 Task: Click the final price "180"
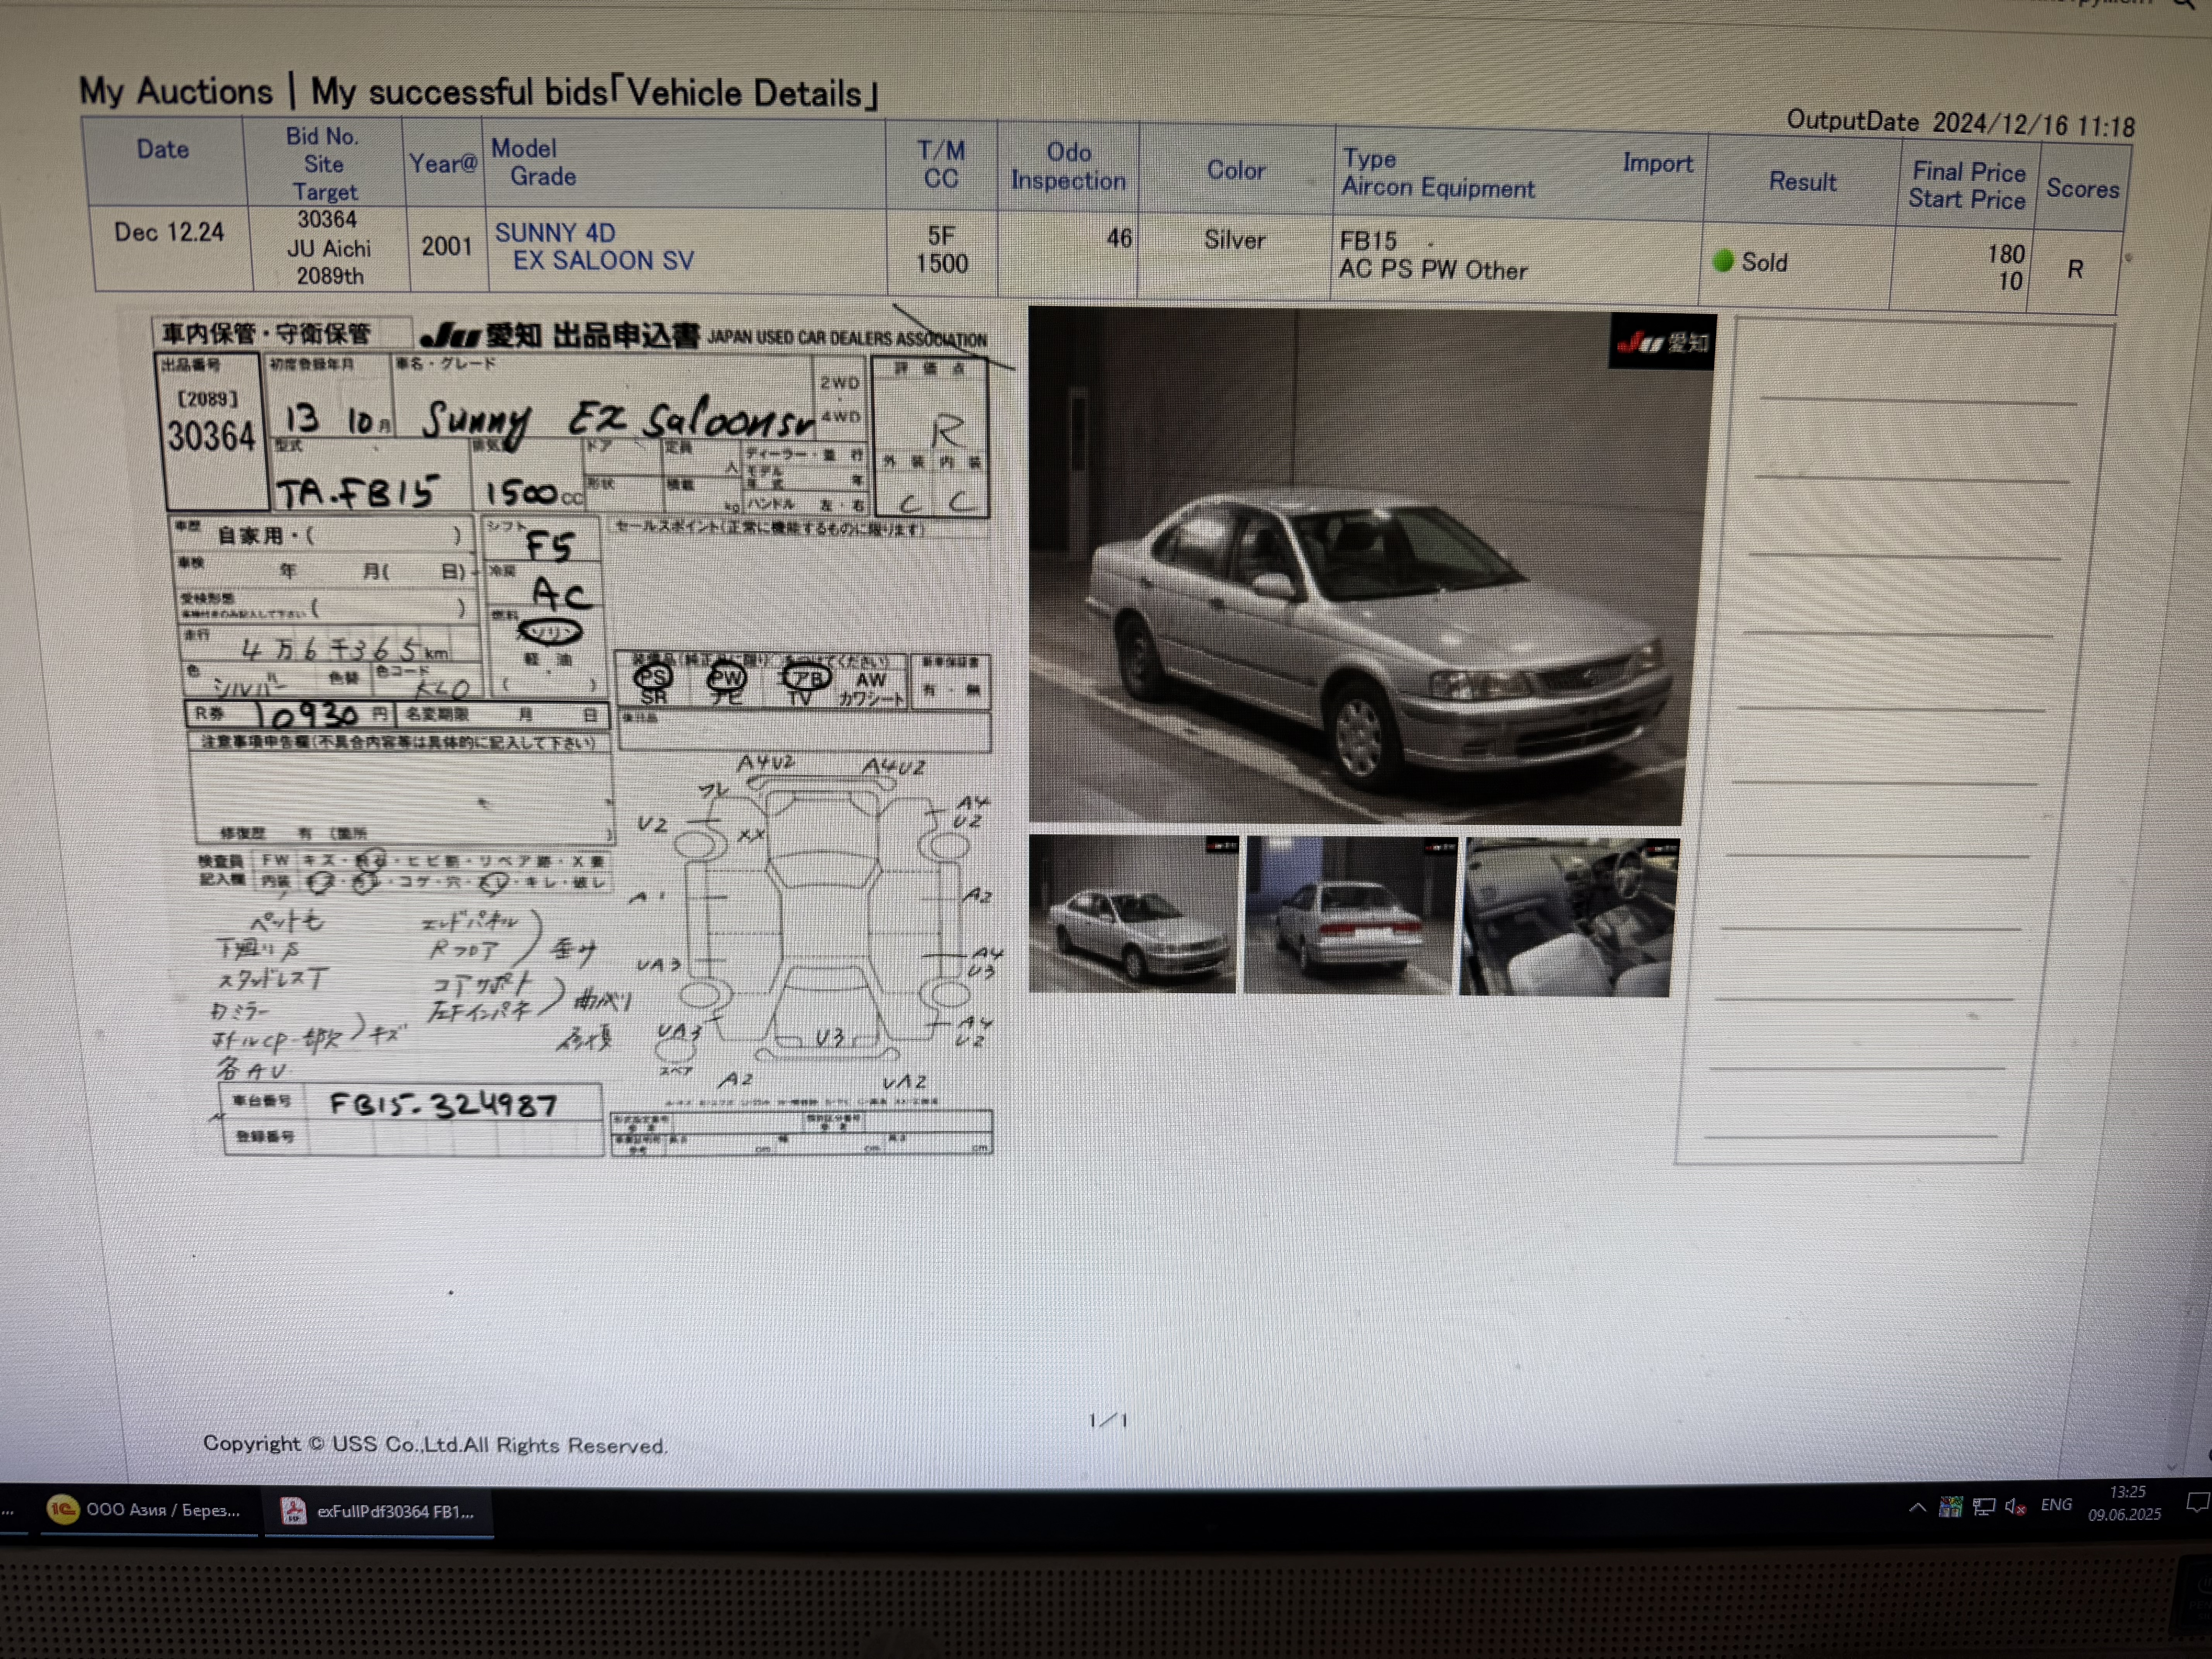(2006, 254)
